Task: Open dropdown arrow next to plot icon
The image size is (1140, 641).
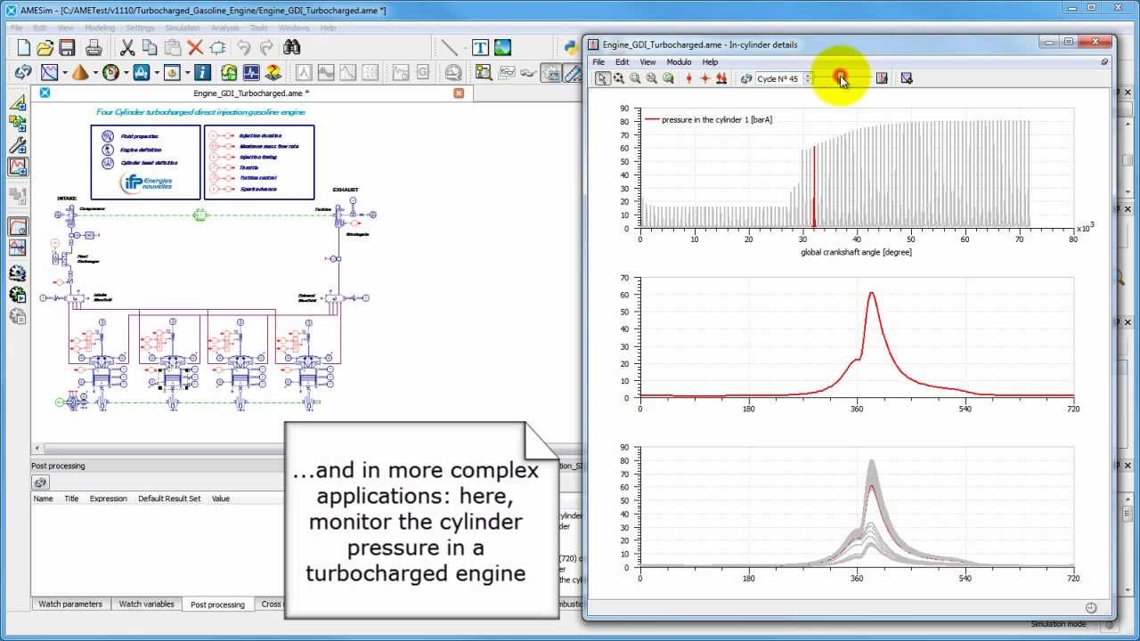Action: tap(64, 73)
